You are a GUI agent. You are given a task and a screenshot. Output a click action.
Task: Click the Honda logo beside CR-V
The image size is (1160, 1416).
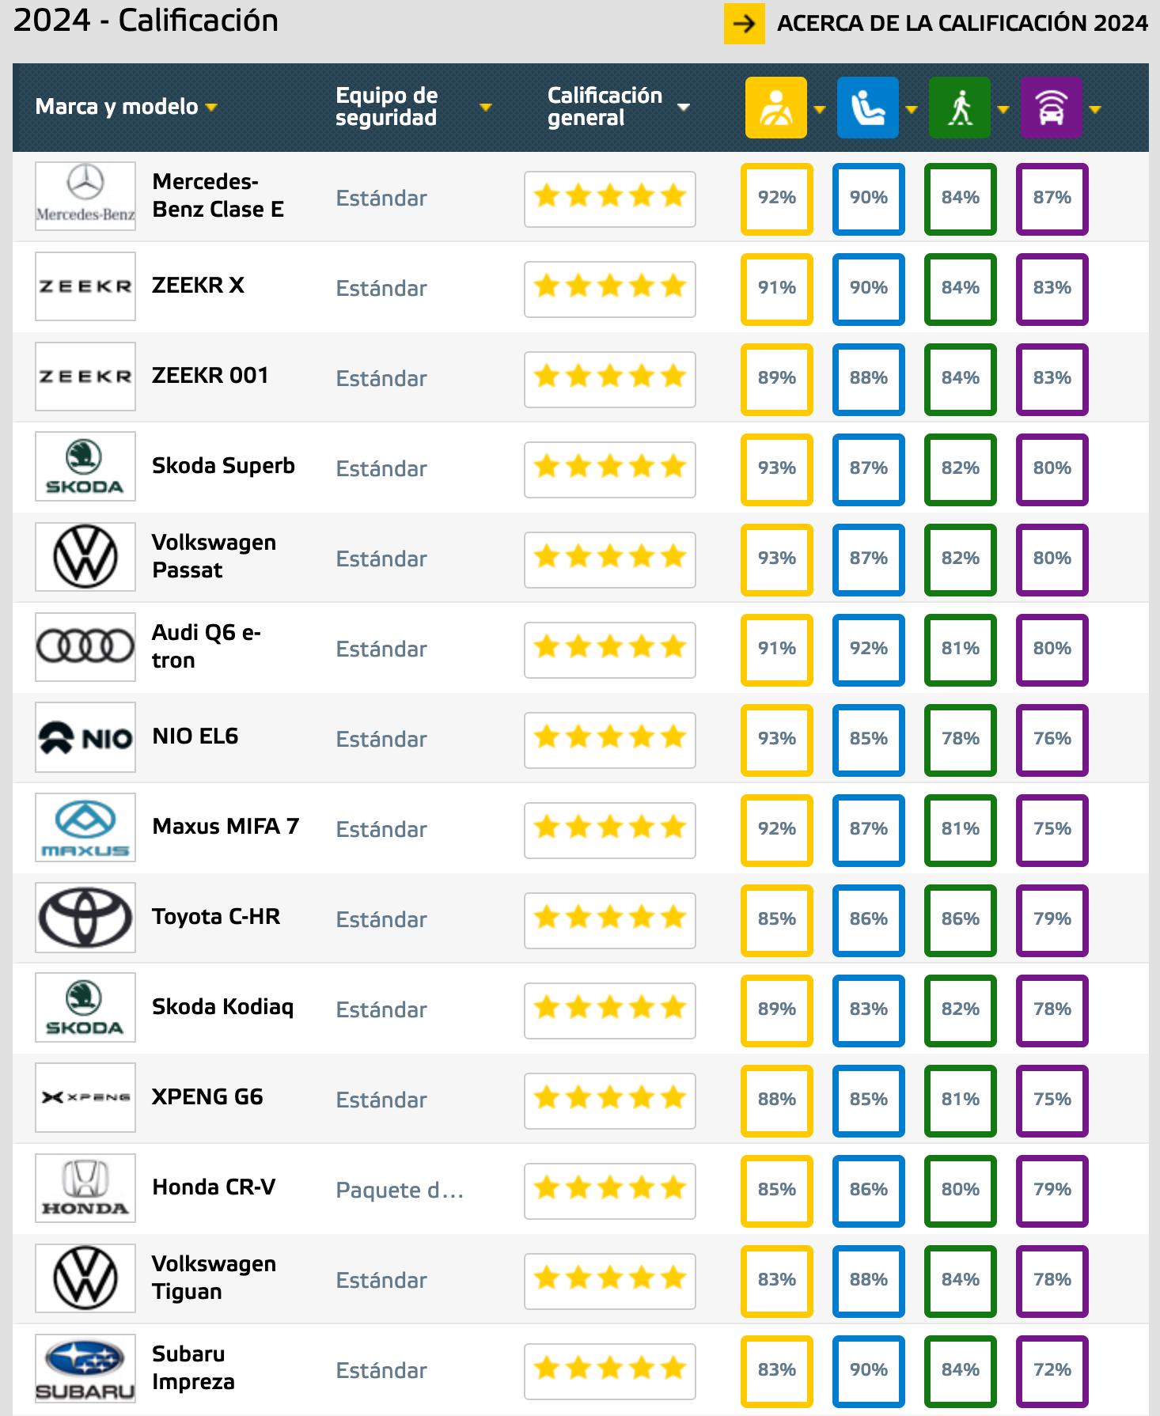coord(85,1188)
